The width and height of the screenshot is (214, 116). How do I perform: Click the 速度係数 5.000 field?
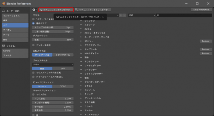53,110
